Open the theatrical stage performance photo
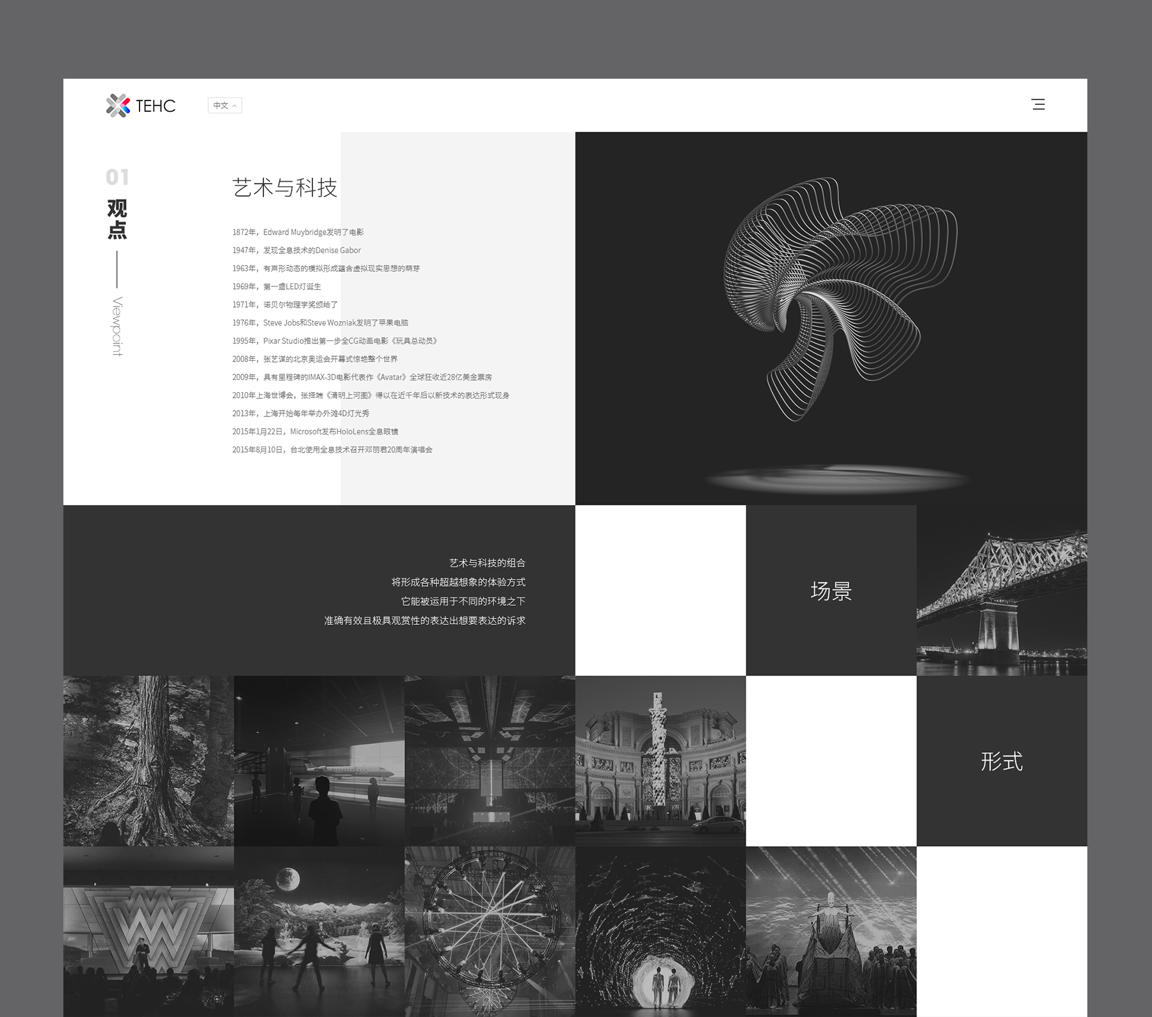This screenshot has height=1017, width=1152. [x=831, y=931]
